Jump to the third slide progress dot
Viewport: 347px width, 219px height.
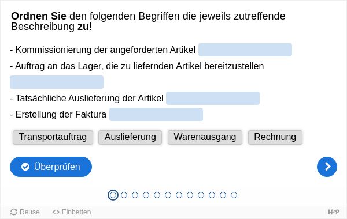[x=135, y=195]
